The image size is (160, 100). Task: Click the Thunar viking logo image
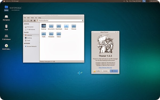click(x=105, y=44)
